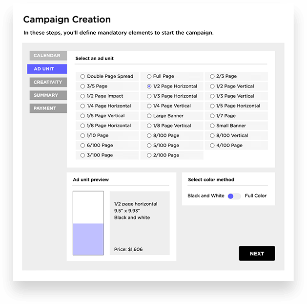307x304 pixels.
Task: Choose the Large Banner option
Action: [149, 116]
